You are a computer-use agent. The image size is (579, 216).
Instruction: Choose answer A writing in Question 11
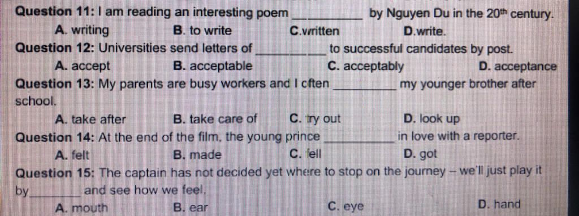pyautogui.click(x=81, y=32)
